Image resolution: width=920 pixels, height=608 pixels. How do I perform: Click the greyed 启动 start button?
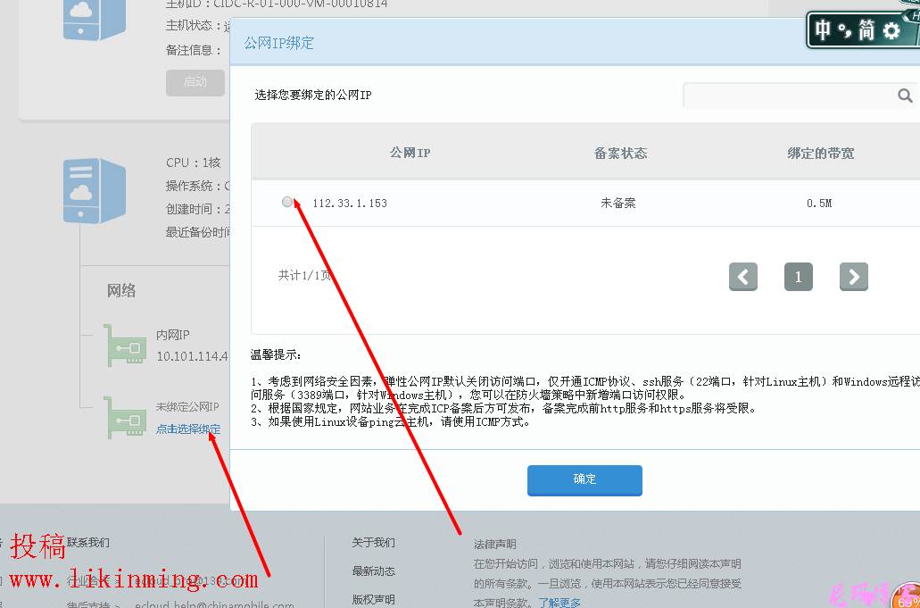coord(195,82)
